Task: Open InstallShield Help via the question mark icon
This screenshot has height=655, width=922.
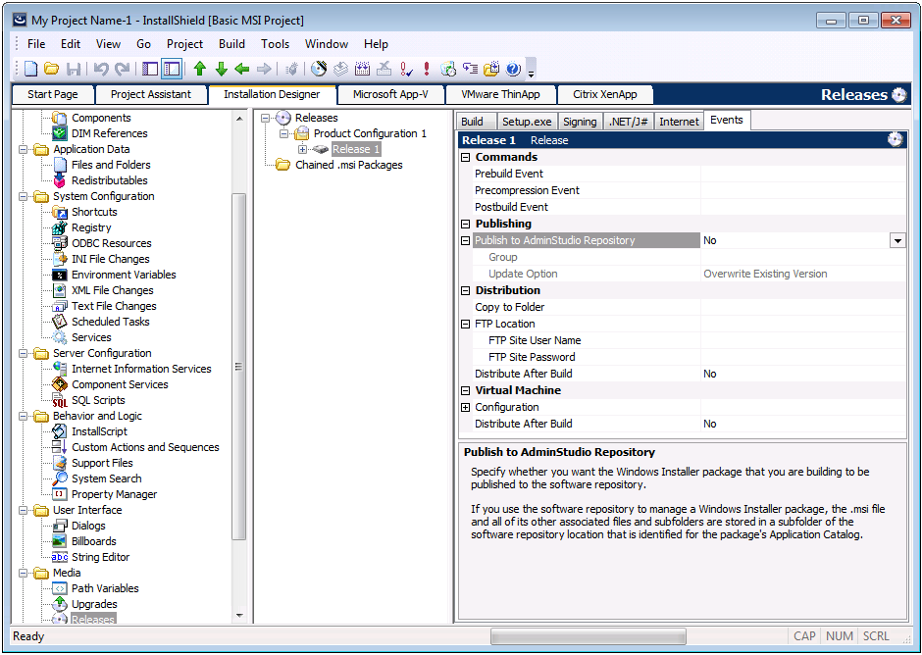Action: [512, 69]
